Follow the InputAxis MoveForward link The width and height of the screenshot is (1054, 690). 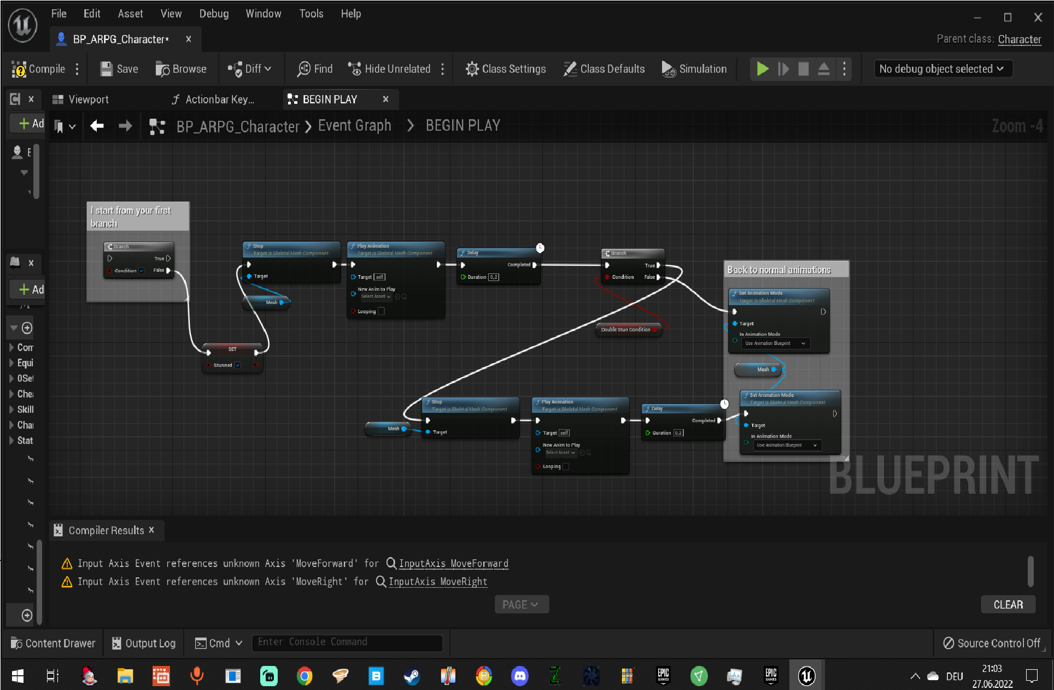pyautogui.click(x=453, y=564)
